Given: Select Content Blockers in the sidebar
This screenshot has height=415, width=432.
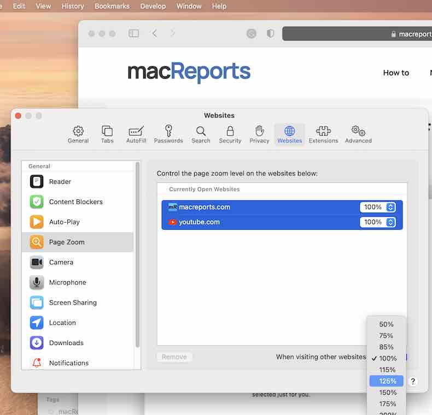Looking at the screenshot, I should click(x=78, y=201).
